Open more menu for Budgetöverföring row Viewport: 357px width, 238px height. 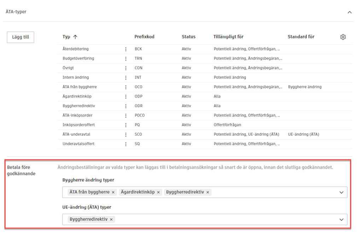tap(126, 59)
